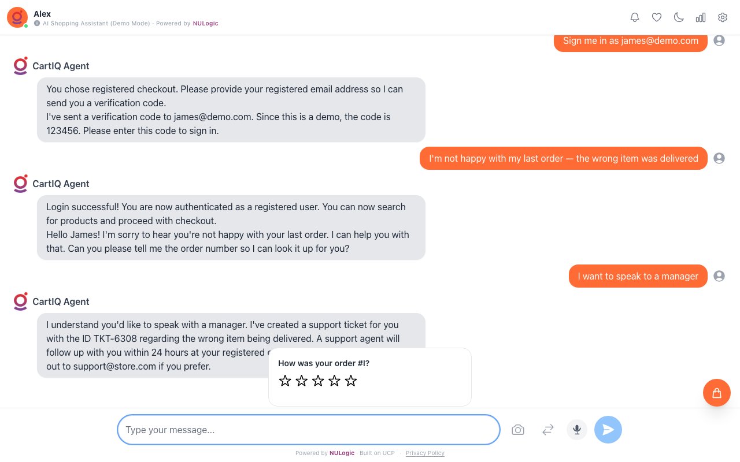This screenshot has width=740, height=462.
Task: Click the NULogic link in the footer
Action: pyautogui.click(x=342, y=453)
